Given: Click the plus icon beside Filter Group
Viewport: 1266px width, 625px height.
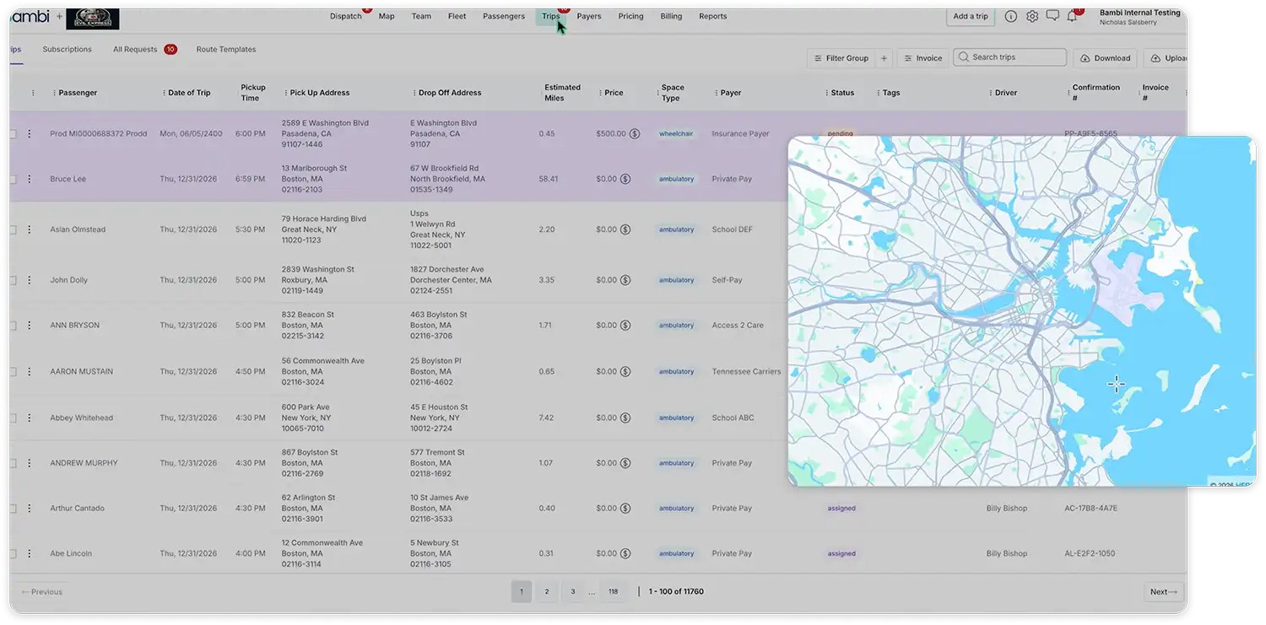Looking at the screenshot, I should point(884,58).
